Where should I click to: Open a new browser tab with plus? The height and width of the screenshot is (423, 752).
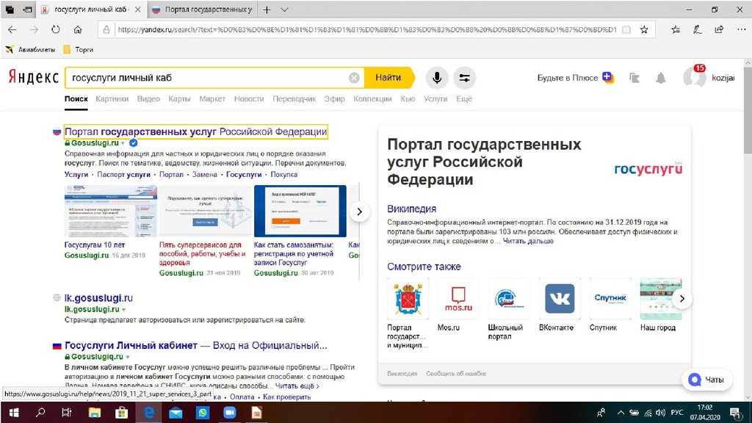[267, 10]
